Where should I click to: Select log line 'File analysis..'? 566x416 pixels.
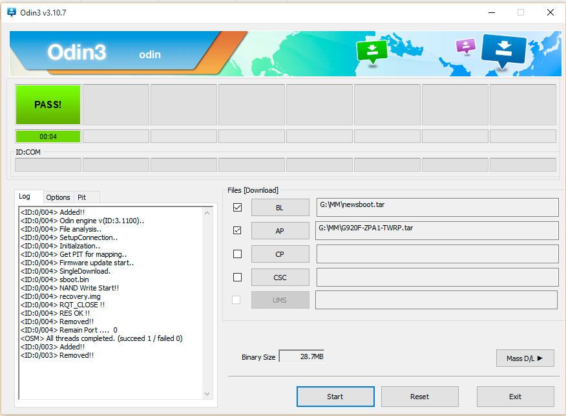(61, 229)
